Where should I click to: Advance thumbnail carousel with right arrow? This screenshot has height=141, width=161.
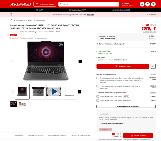click(x=79, y=92)
